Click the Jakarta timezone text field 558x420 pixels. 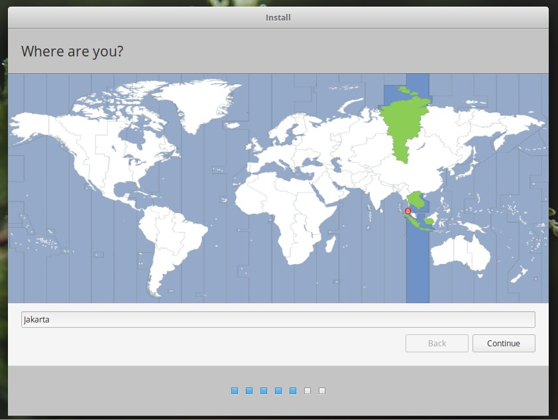[278, 320]
